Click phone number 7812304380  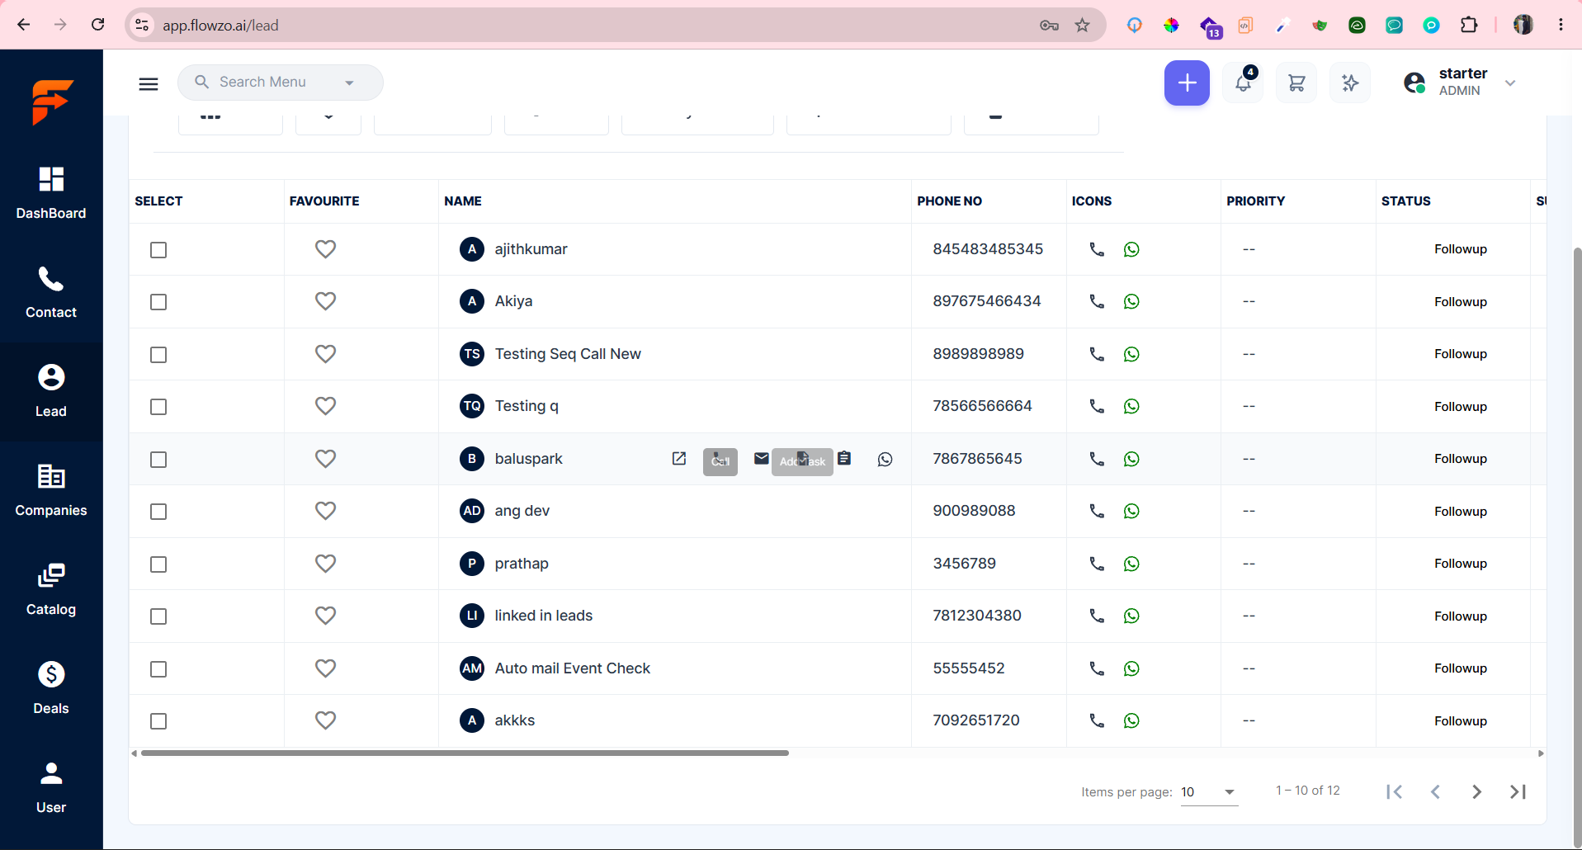977,616
